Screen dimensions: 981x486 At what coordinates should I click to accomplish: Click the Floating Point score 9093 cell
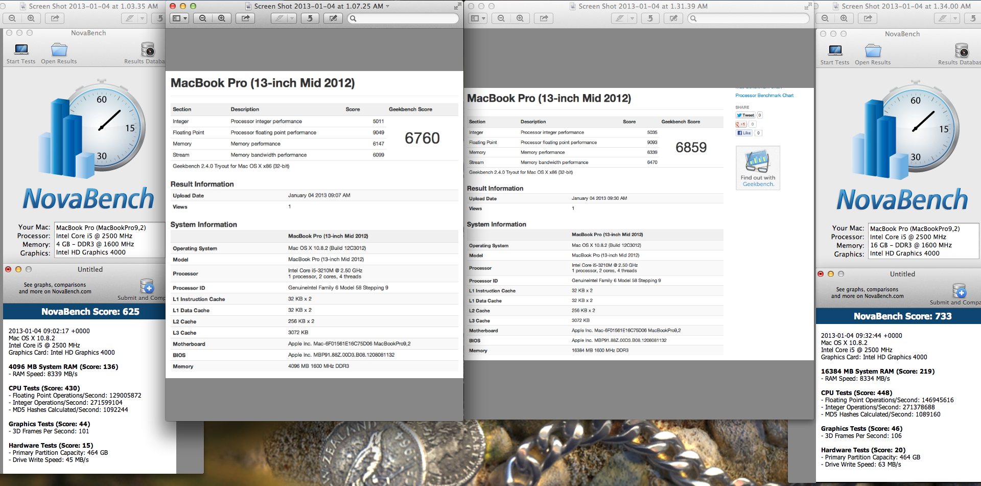pyautogui.click(x=652, y=143)
